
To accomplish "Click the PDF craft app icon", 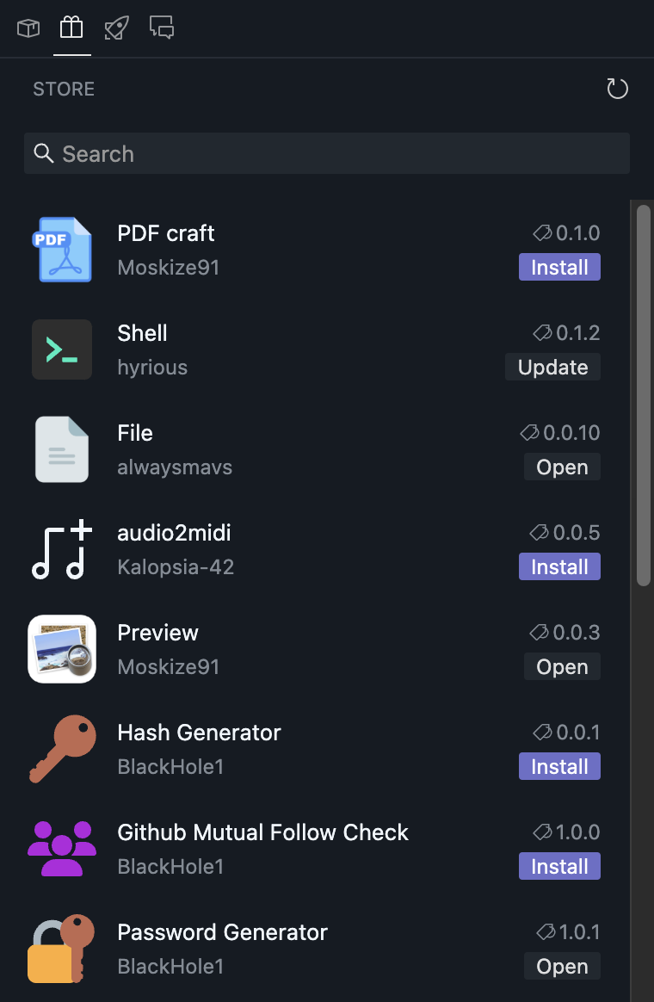I will coord(62,250).
